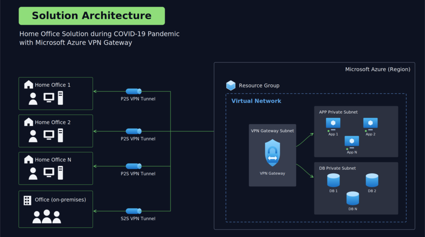Click the DB Private Subnet label

point(337,168)
